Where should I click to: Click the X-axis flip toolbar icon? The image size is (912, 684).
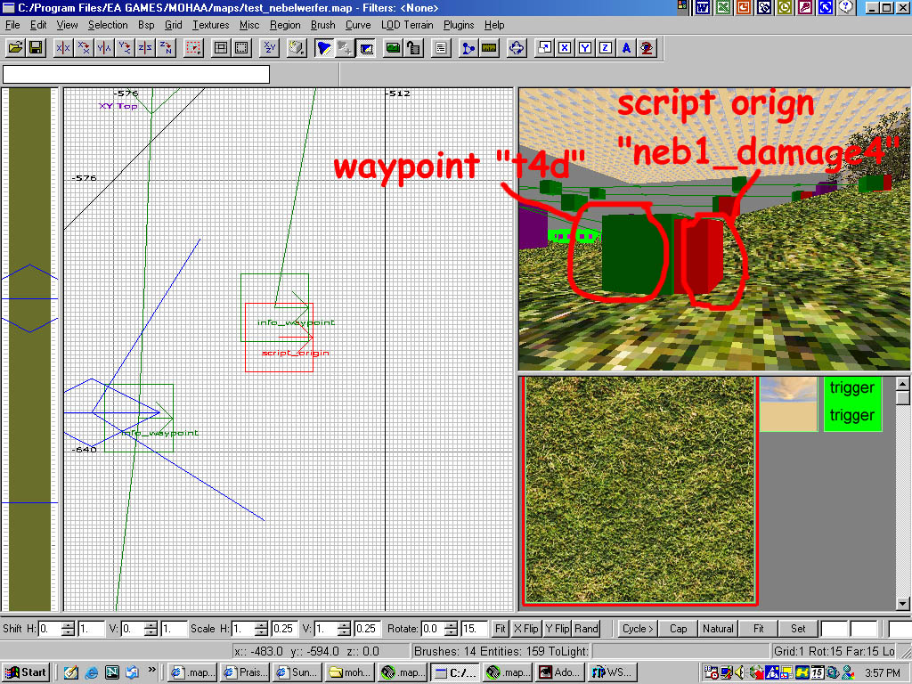(64, 48)
